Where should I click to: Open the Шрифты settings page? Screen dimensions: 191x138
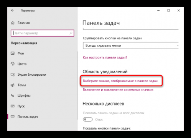(x=24, y=96)
